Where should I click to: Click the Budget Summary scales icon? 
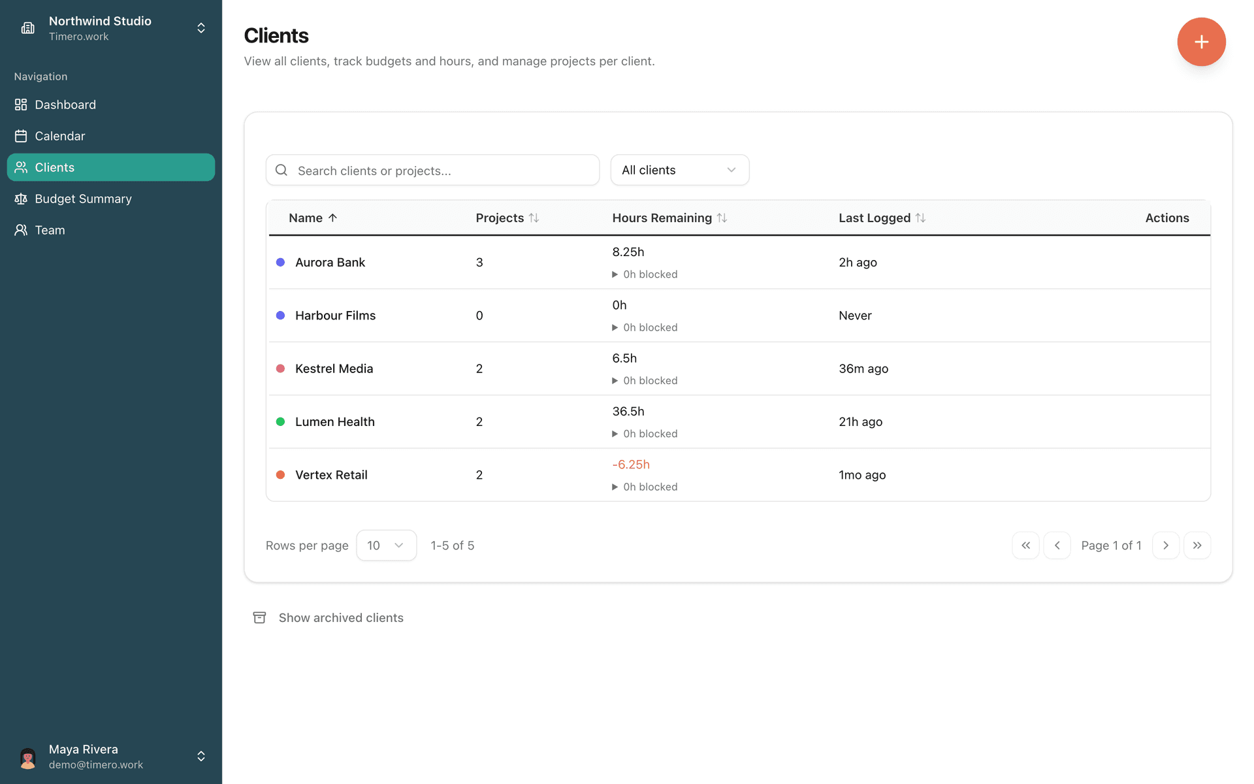[x=21, y=199]
